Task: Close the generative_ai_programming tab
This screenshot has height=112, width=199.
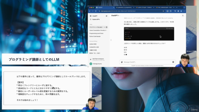Action: pyautogui.click(x=134, y=7)
